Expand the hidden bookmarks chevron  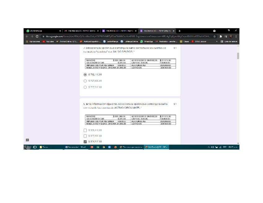(x=217, y=42)
